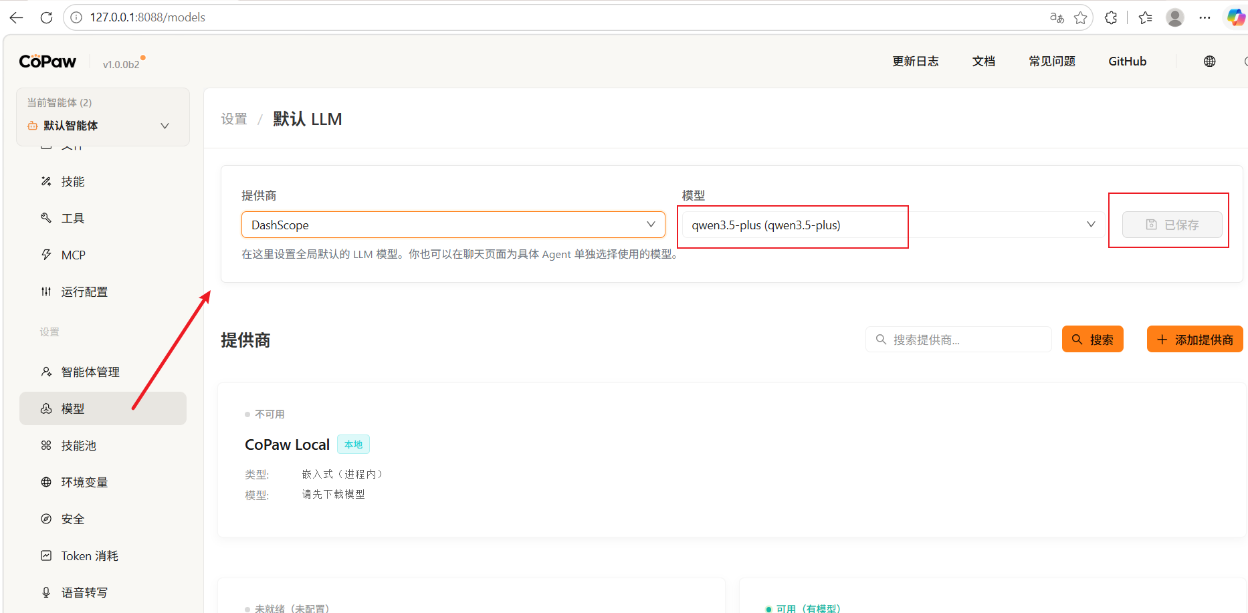Open 技能 in the sidebar
Screen dimensions: 1248x613
tap(103, 181)
